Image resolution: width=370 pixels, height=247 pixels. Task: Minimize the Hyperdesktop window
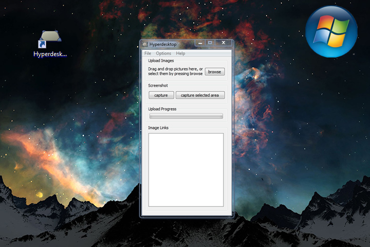coord(200,43)
